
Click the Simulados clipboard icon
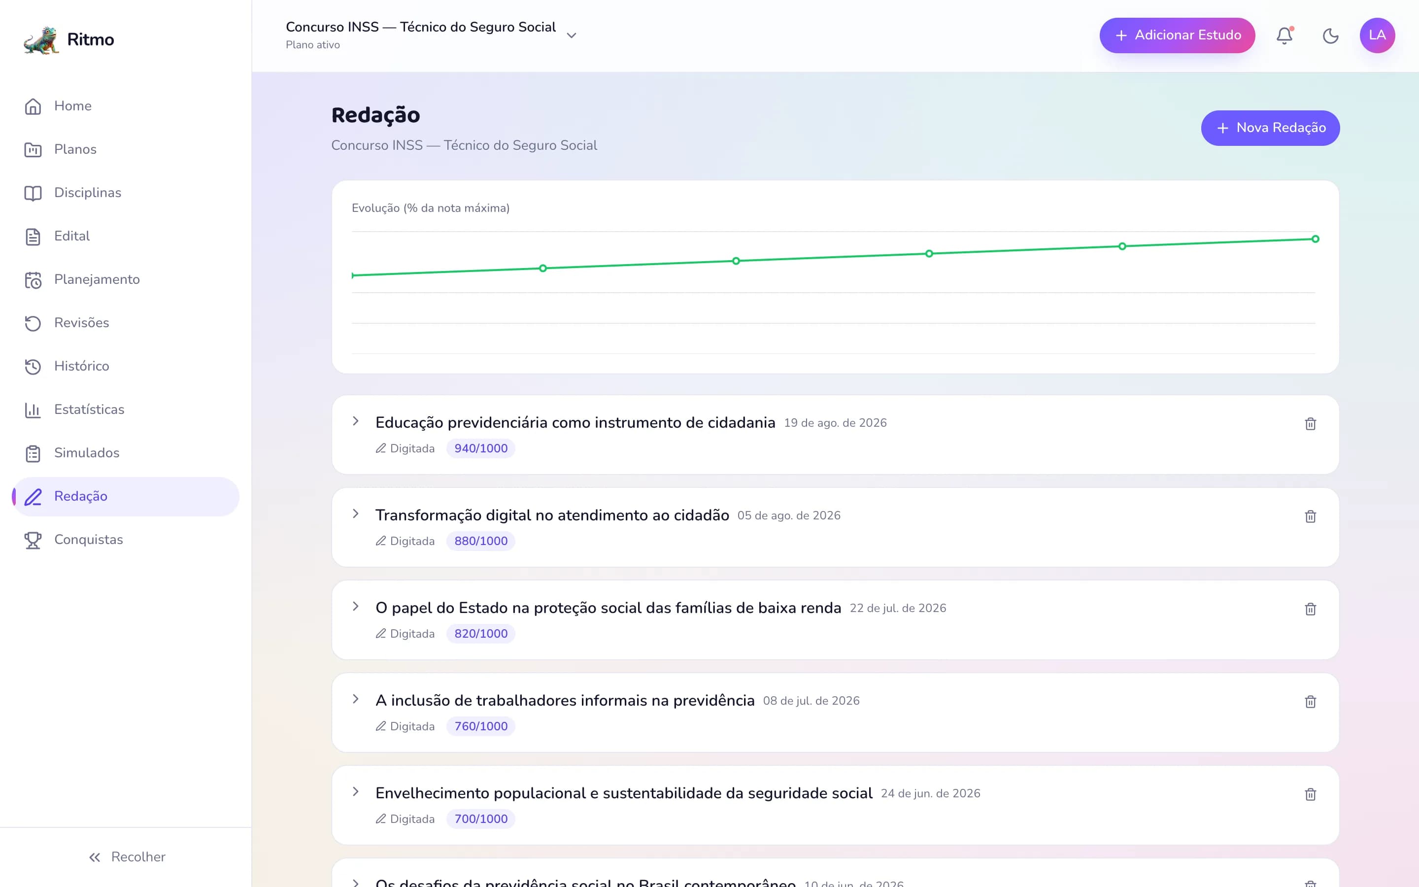(x=33, y=453)
